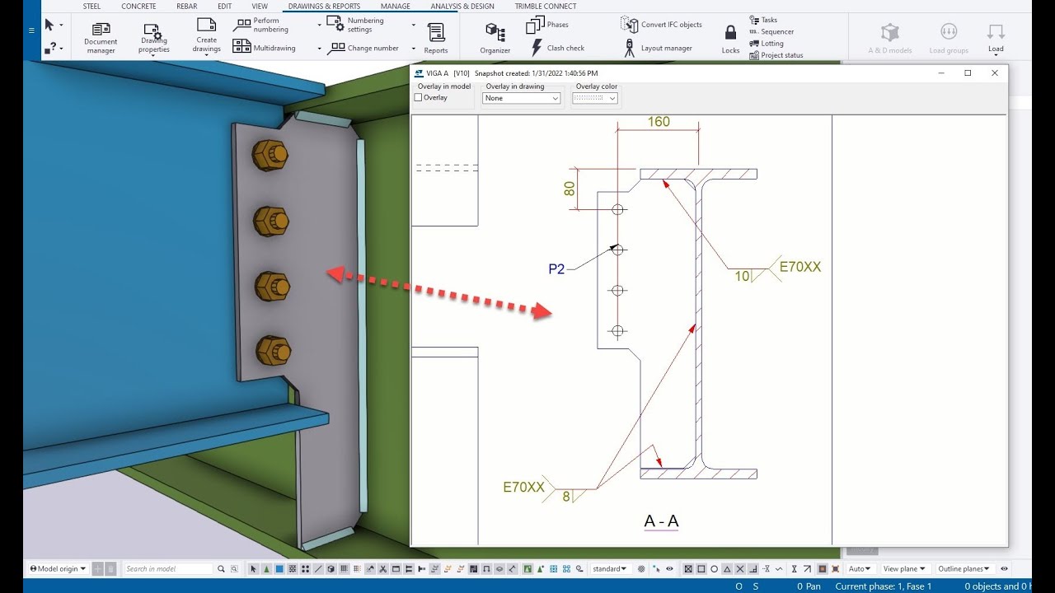Open Overlay in drawing None dropdown

click(521, 98)
